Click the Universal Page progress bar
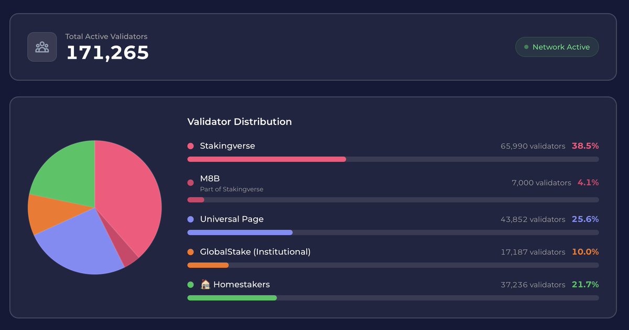 click(393, 232)
